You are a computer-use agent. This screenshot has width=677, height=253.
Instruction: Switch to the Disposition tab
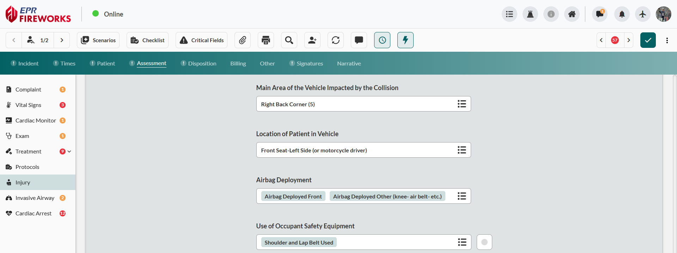[202, 63]
